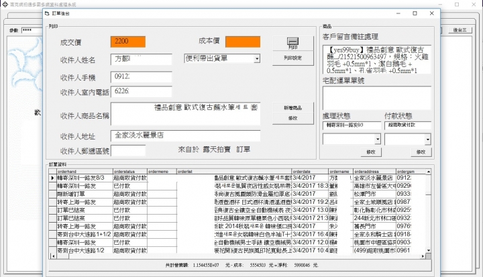Focus the 收件人手機 input field
Screen dimensions: 483x277
click(x=141, y=76)
